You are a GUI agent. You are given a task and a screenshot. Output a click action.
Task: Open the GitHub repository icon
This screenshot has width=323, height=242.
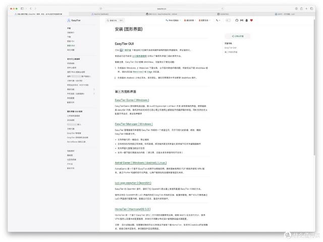237,20
